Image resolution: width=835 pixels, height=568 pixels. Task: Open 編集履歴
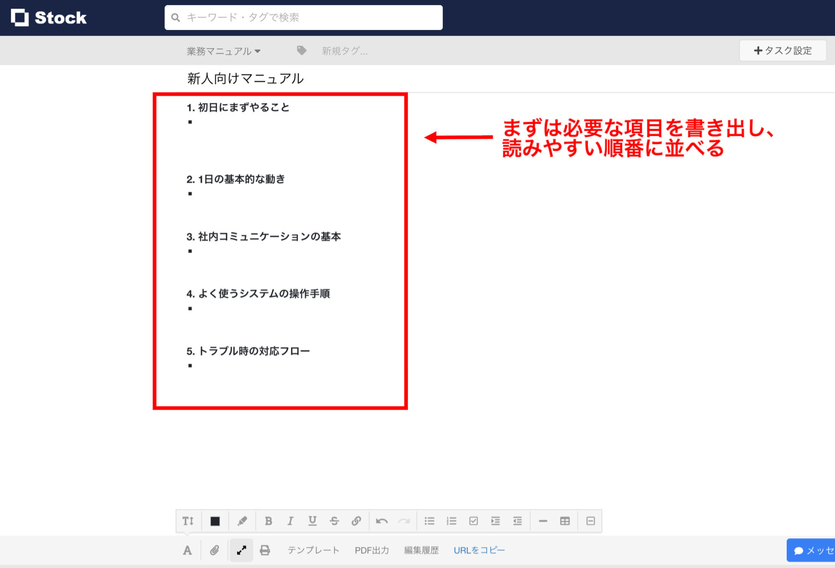(x=421, y=550)
